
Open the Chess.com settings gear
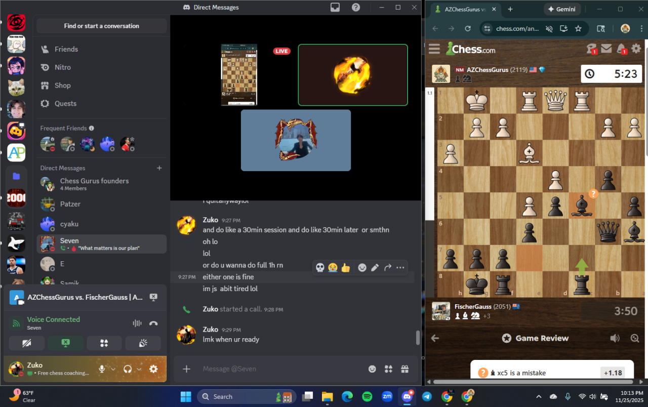pyautogui.click(x=636, y=49)
